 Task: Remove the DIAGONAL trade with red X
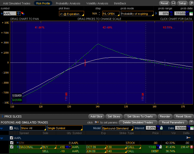click(x=192, y=147)
